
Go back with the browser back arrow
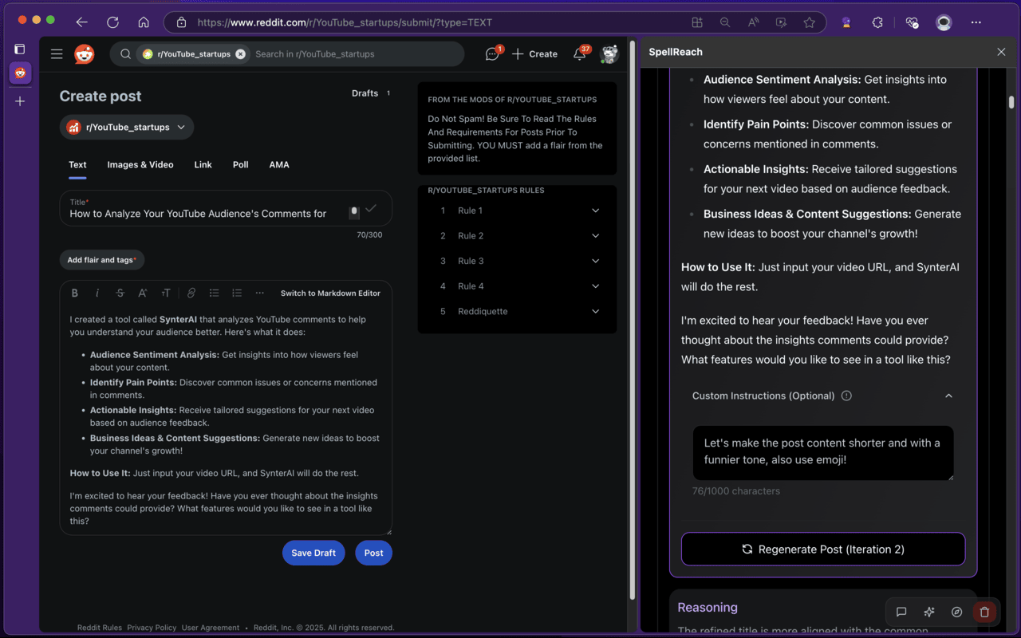[81, 22]
